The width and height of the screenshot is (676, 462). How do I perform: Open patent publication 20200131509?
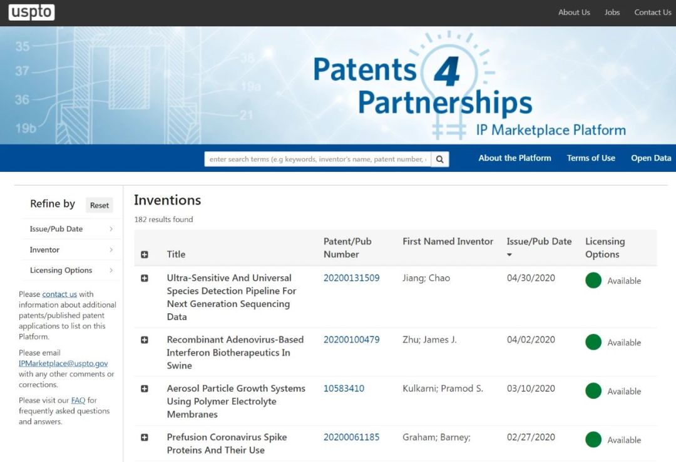[x=351, y=278]
